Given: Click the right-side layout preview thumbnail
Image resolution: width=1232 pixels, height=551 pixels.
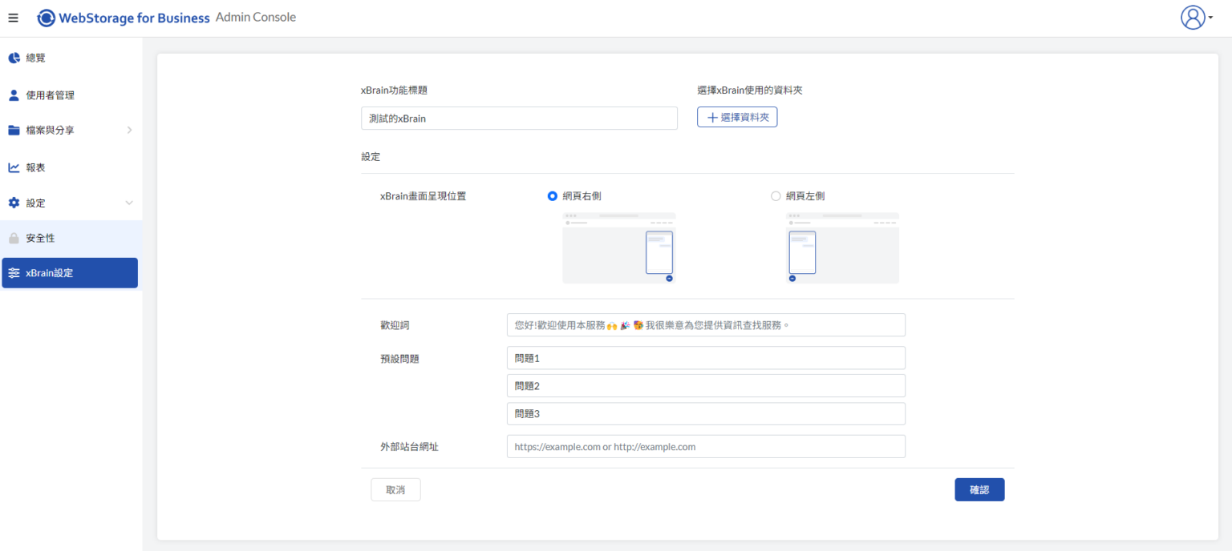Looking at the screenshot, I should click(619, 248).
